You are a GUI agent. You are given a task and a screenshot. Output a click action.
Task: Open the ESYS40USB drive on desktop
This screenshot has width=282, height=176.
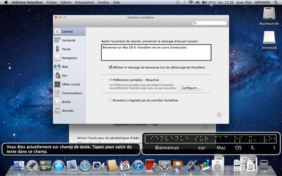click(x=269, y=40)
